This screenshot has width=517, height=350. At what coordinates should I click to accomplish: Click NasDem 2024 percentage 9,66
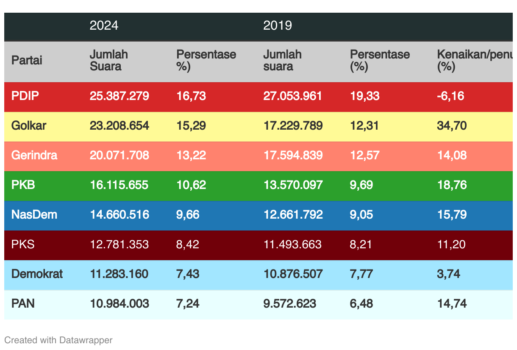tap(188, 214)
